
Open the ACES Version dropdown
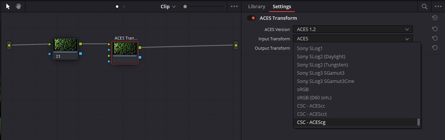coord(353,29)
